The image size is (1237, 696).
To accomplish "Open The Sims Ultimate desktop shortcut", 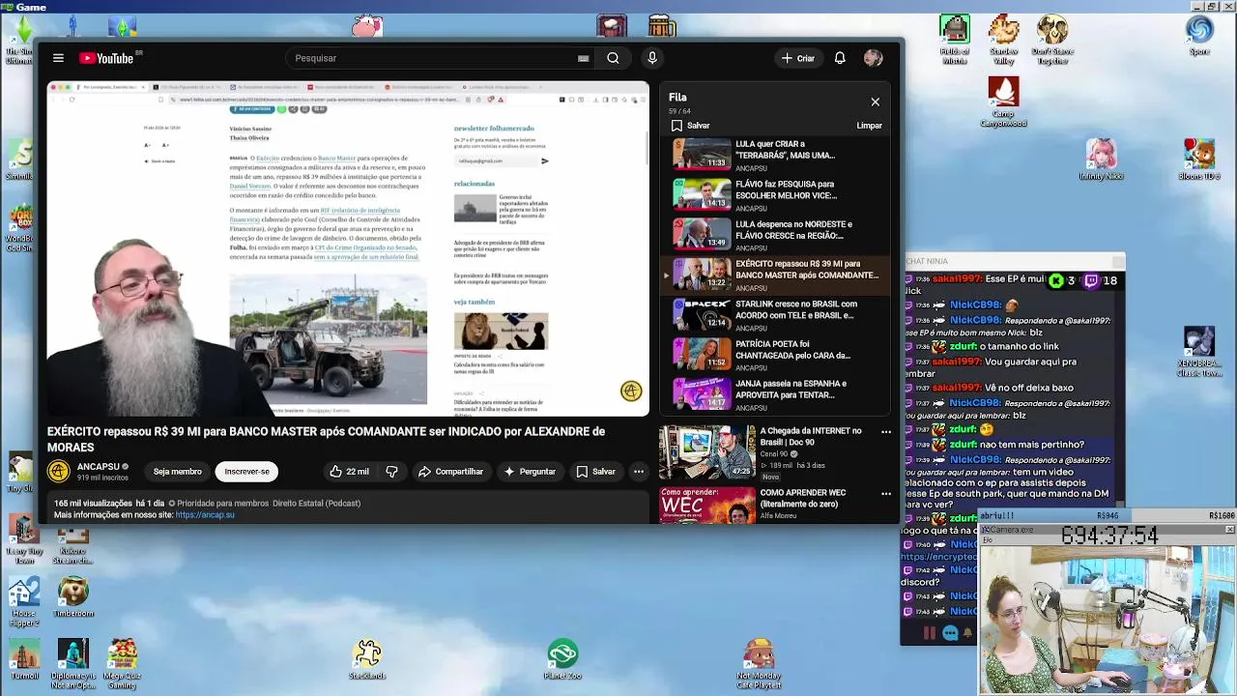I will [x=19, y=41].
